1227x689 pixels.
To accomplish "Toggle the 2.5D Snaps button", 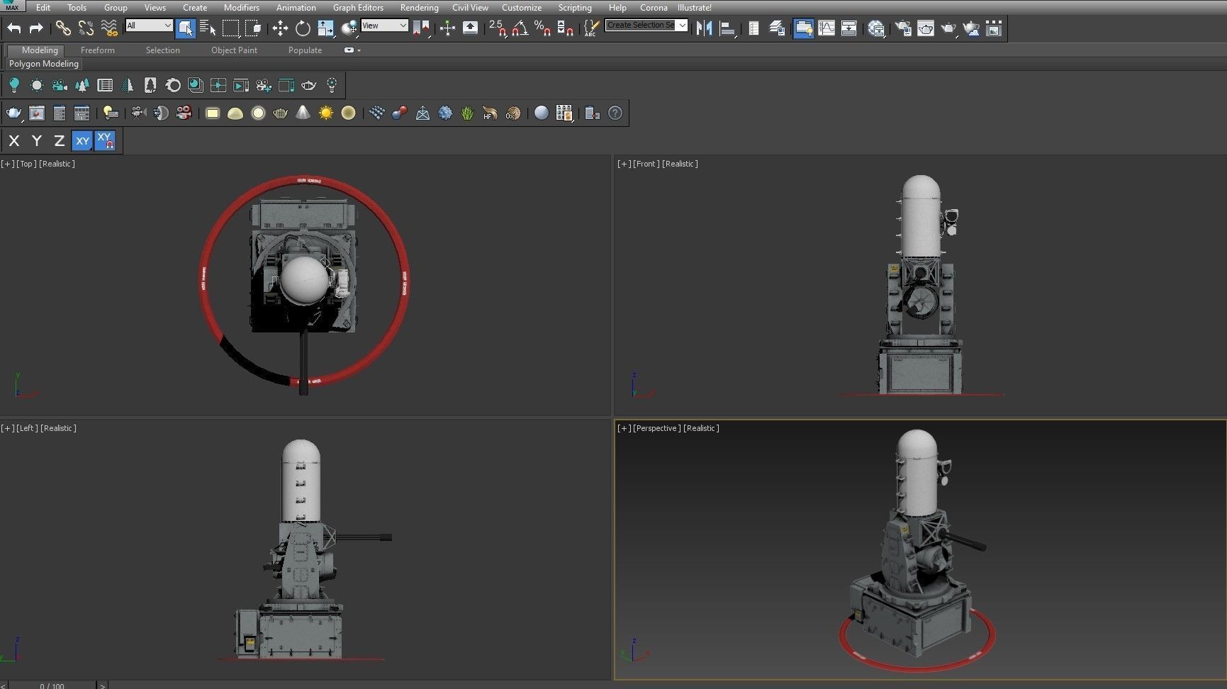I will 497,28.
